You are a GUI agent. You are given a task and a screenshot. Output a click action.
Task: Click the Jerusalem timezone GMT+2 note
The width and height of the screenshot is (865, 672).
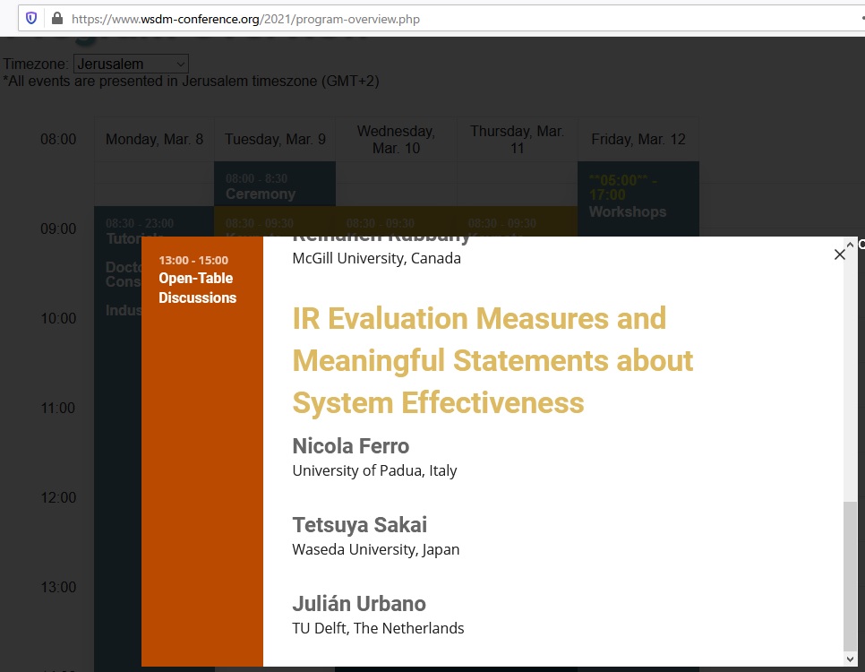tap(191, 82)
